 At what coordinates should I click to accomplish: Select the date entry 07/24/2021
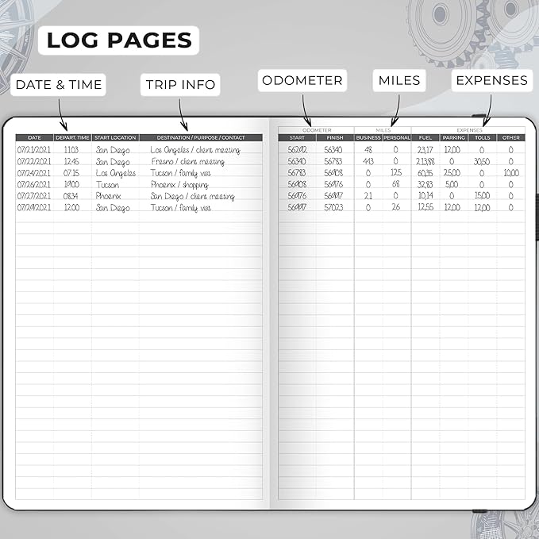(33, 173)
